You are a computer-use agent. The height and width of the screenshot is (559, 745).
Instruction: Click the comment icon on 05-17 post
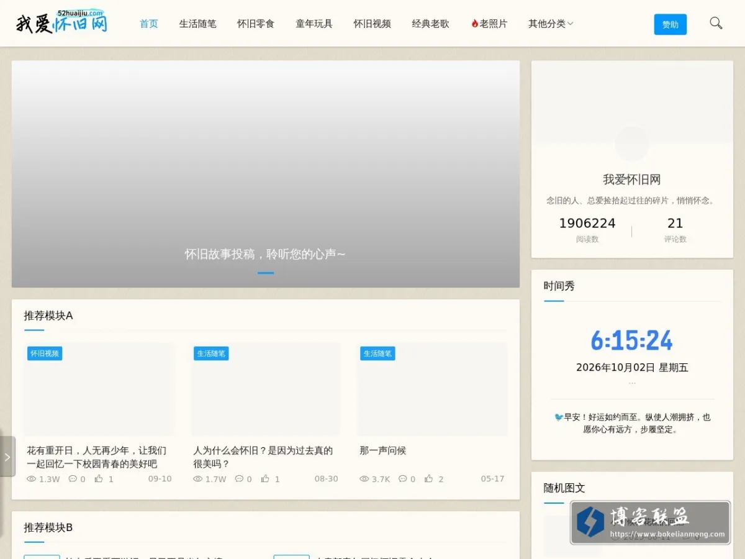(403, 479)
